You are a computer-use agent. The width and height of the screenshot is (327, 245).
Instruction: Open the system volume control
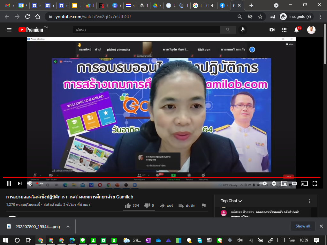click(x=240, y=240)
